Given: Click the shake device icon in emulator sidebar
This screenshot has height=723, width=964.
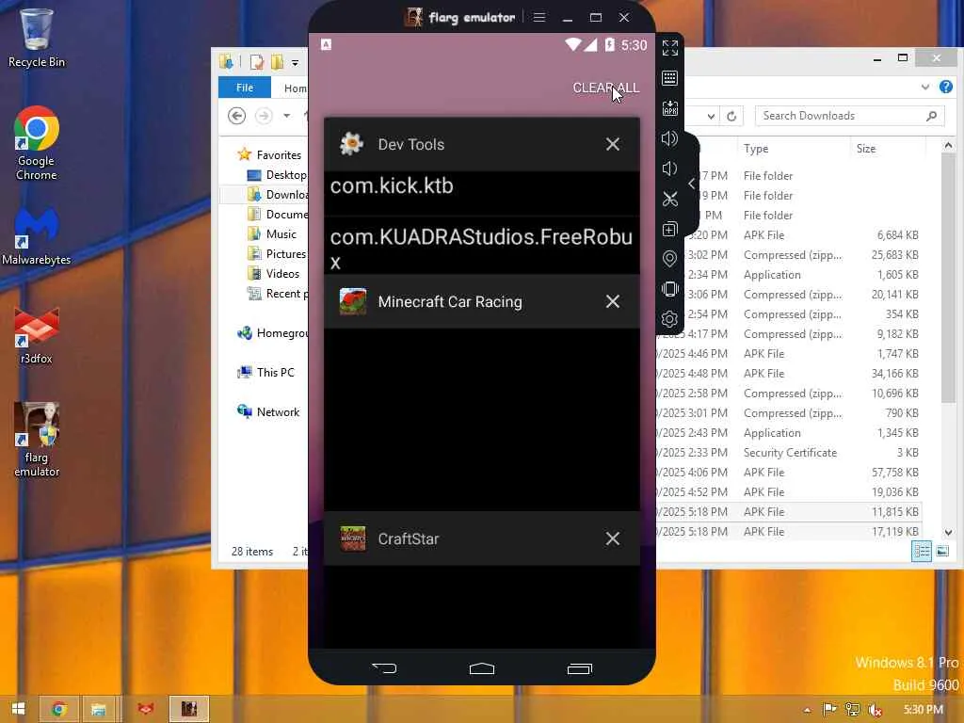Looking at the screenshot, I should click(669, 289).
